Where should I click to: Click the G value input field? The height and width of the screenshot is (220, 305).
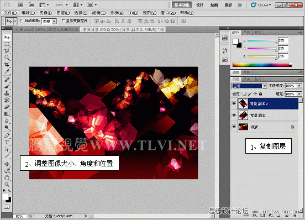[x=283, y=49]
